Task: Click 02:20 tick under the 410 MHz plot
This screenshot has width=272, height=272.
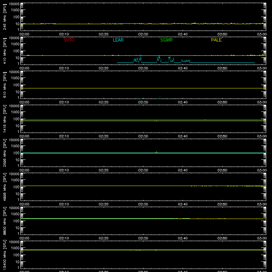Action: pyautogui.click(x=104, y=68)
